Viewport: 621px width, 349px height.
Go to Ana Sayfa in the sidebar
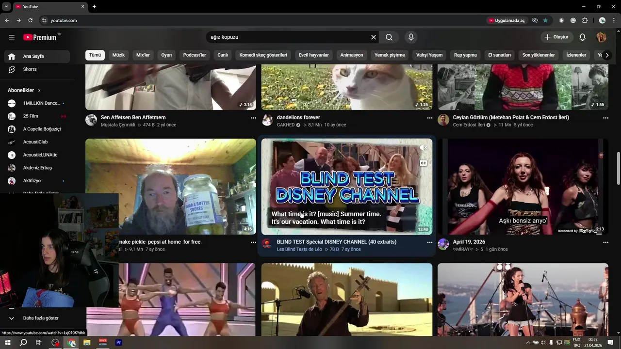[x=37, y=56]
